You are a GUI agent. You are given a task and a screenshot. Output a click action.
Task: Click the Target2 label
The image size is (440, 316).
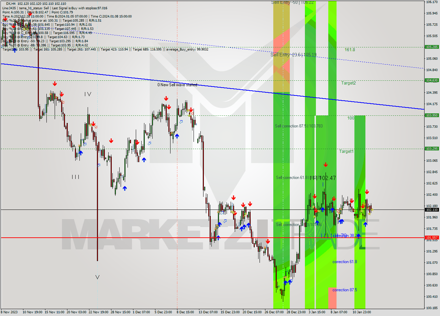click(x=348, y=83)
